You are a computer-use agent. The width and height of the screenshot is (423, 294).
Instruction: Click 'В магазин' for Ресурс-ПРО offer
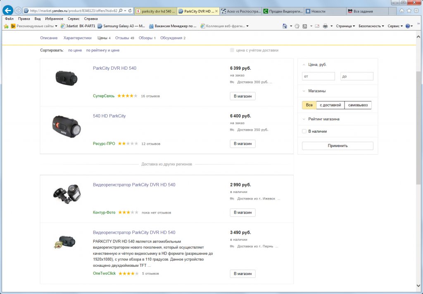click(x=243, y=144)
